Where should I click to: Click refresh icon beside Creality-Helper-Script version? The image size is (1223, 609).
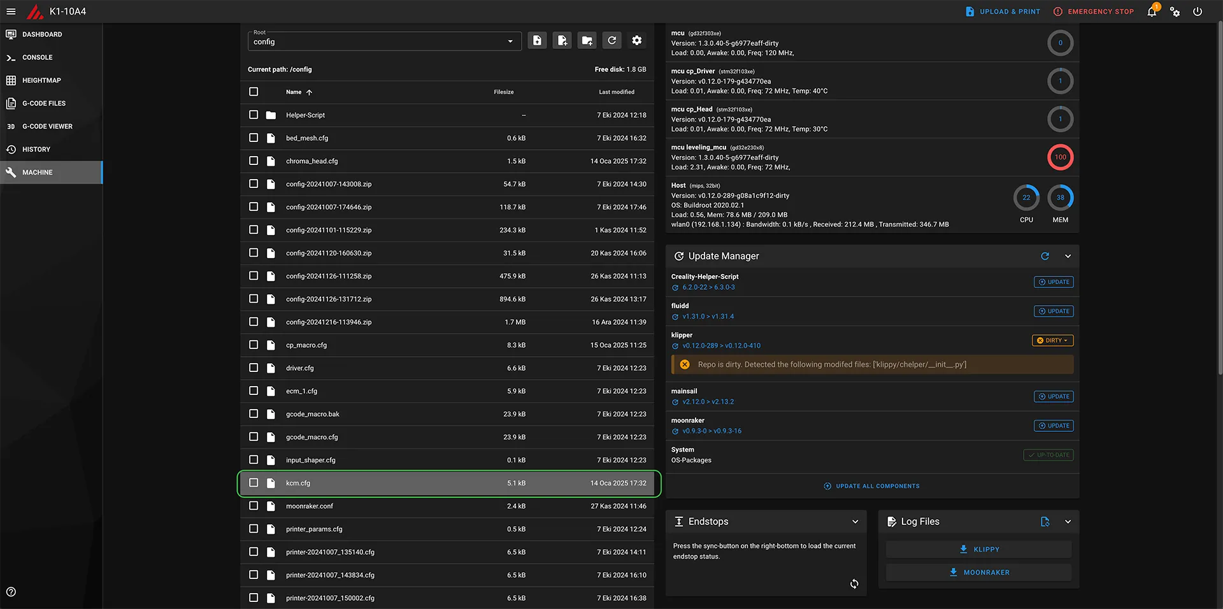click(675, 287)
